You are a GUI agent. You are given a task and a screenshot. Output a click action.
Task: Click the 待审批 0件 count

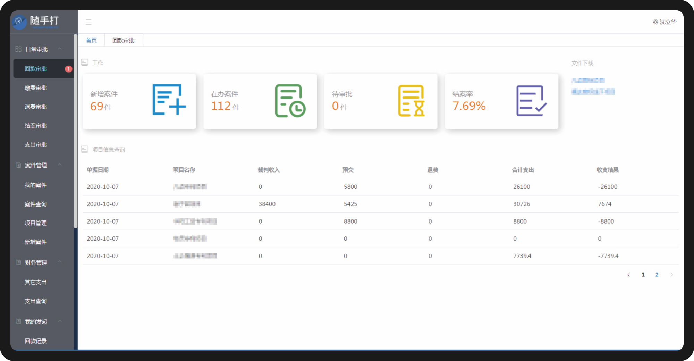click(x=339, y=106)
